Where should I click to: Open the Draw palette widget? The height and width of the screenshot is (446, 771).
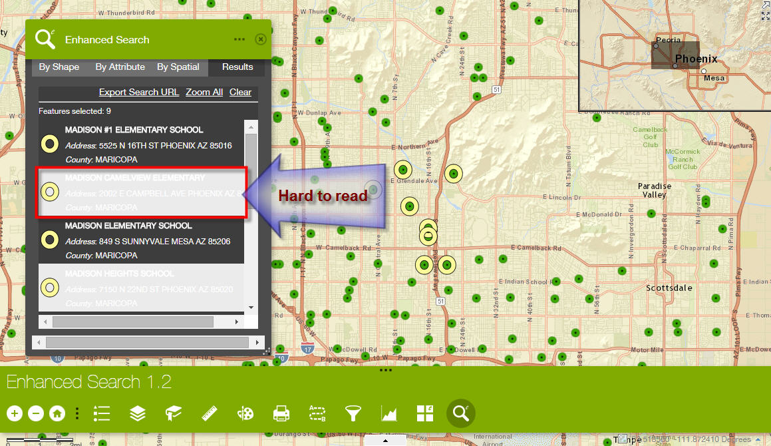245,413
